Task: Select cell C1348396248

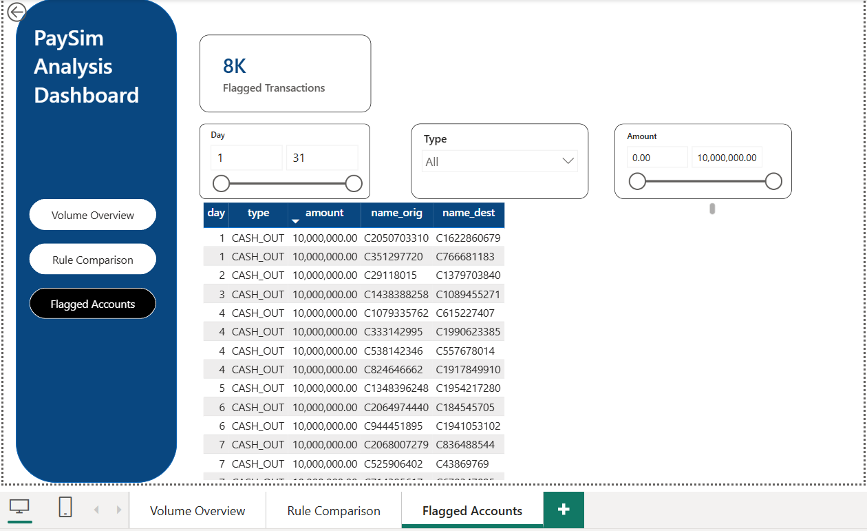Action: click(396, 388)
